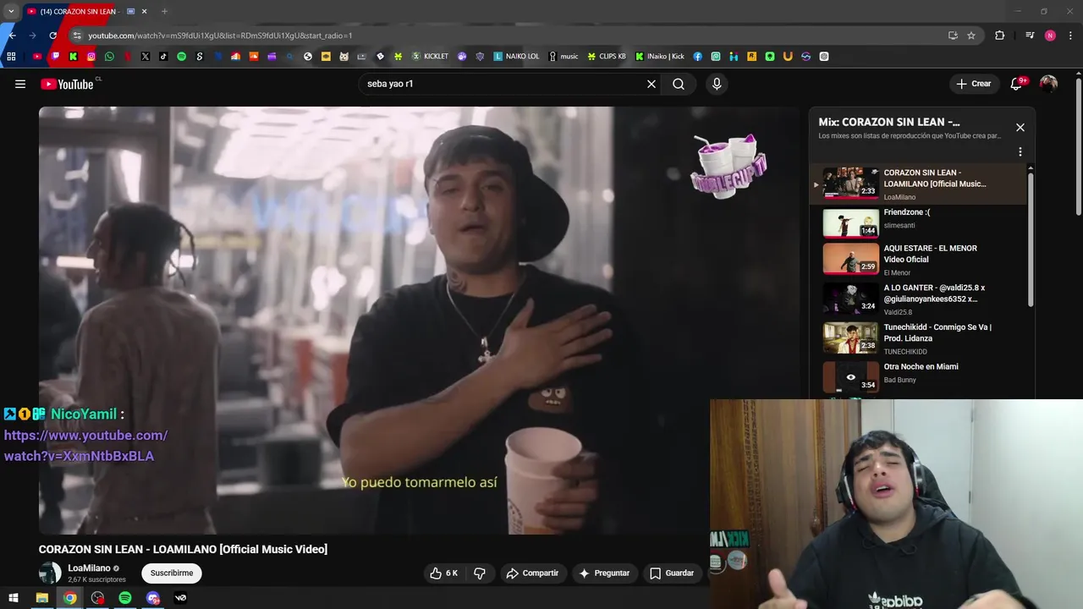Open the SoundCloud bookmark
The height and width of the screenshot is (609, 1083).
coord(253,57)
